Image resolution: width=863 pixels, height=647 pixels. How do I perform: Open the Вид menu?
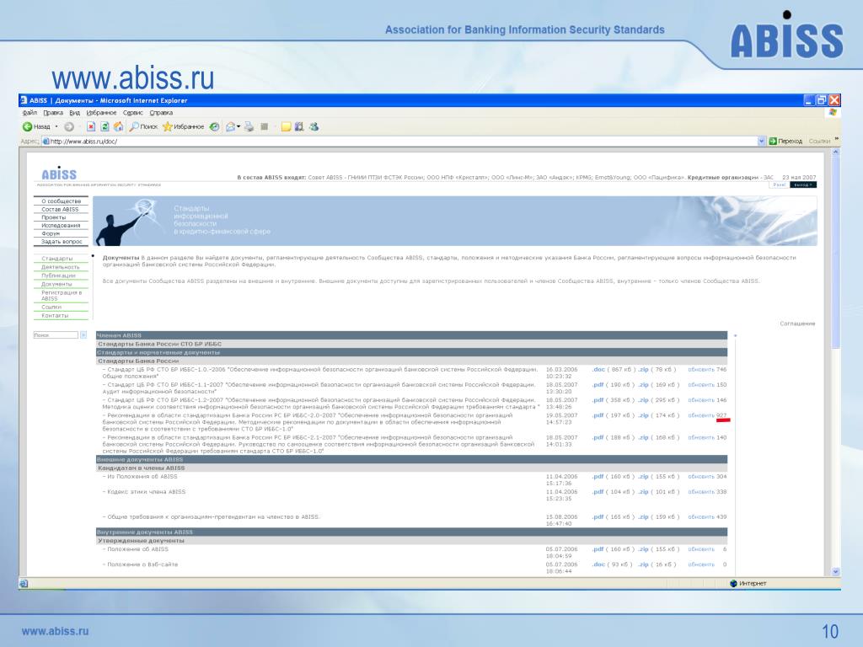pyautogui.click(x=74, y=113)
